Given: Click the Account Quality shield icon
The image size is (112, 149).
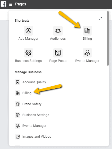Looking at the screenshot, I should click(18, 82).
